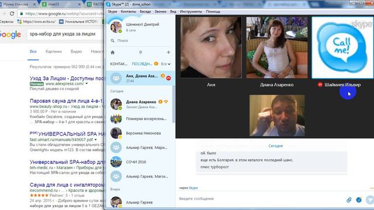Expand the Все filter dropdown
The width and height of the screenshot is (374, 210).
(x=165, y=64)
